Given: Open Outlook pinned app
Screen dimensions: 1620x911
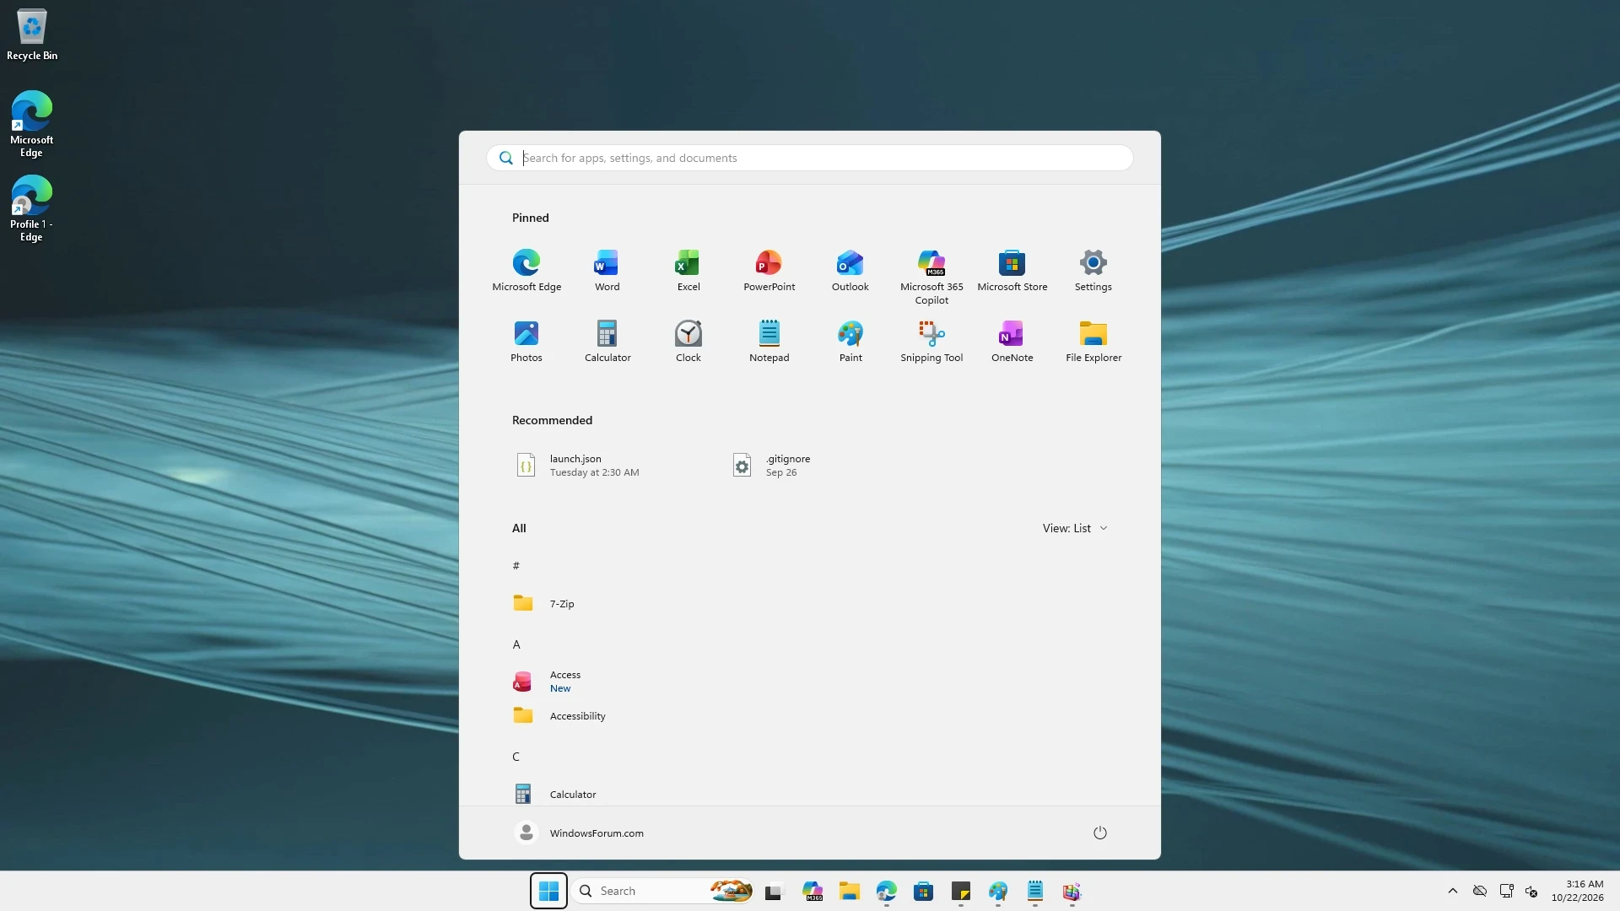Looking at the screenshot, I should pyautogui.click(x=850, y=271).
